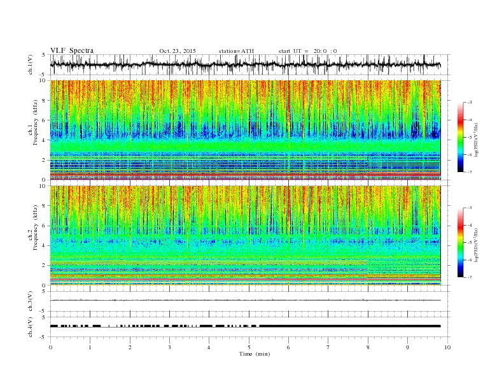Click the "2" tick on the time axis
This screenshot has height=390, width=504.
click(130, 347)
